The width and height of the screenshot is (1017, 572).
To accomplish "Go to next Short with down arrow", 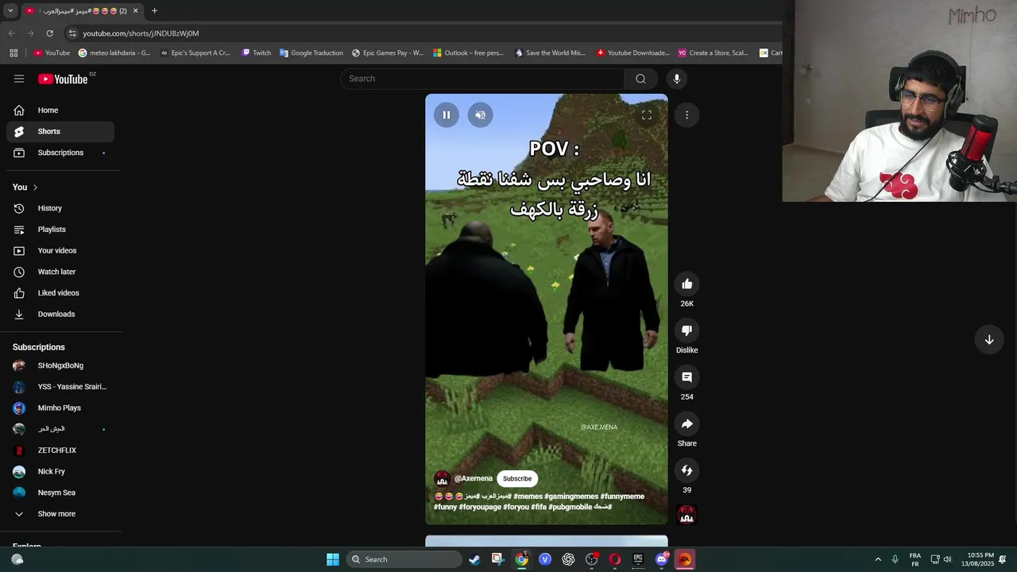I will coord(989,340).
